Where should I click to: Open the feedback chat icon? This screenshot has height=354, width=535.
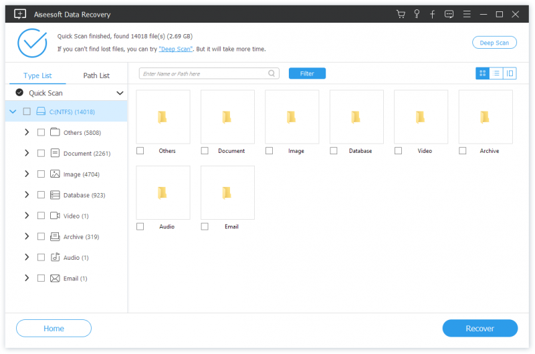[449, 14]
